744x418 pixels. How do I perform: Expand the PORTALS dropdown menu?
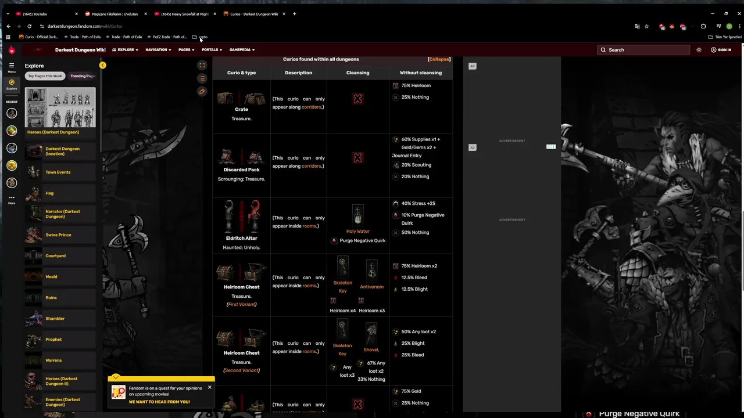pos(212,50)
